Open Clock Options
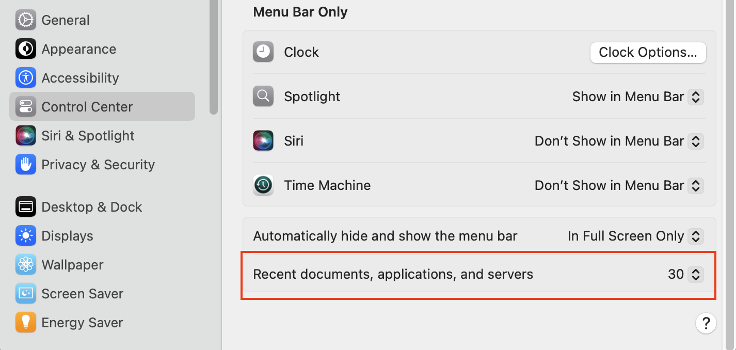736x350 pixels. (648, 52)
